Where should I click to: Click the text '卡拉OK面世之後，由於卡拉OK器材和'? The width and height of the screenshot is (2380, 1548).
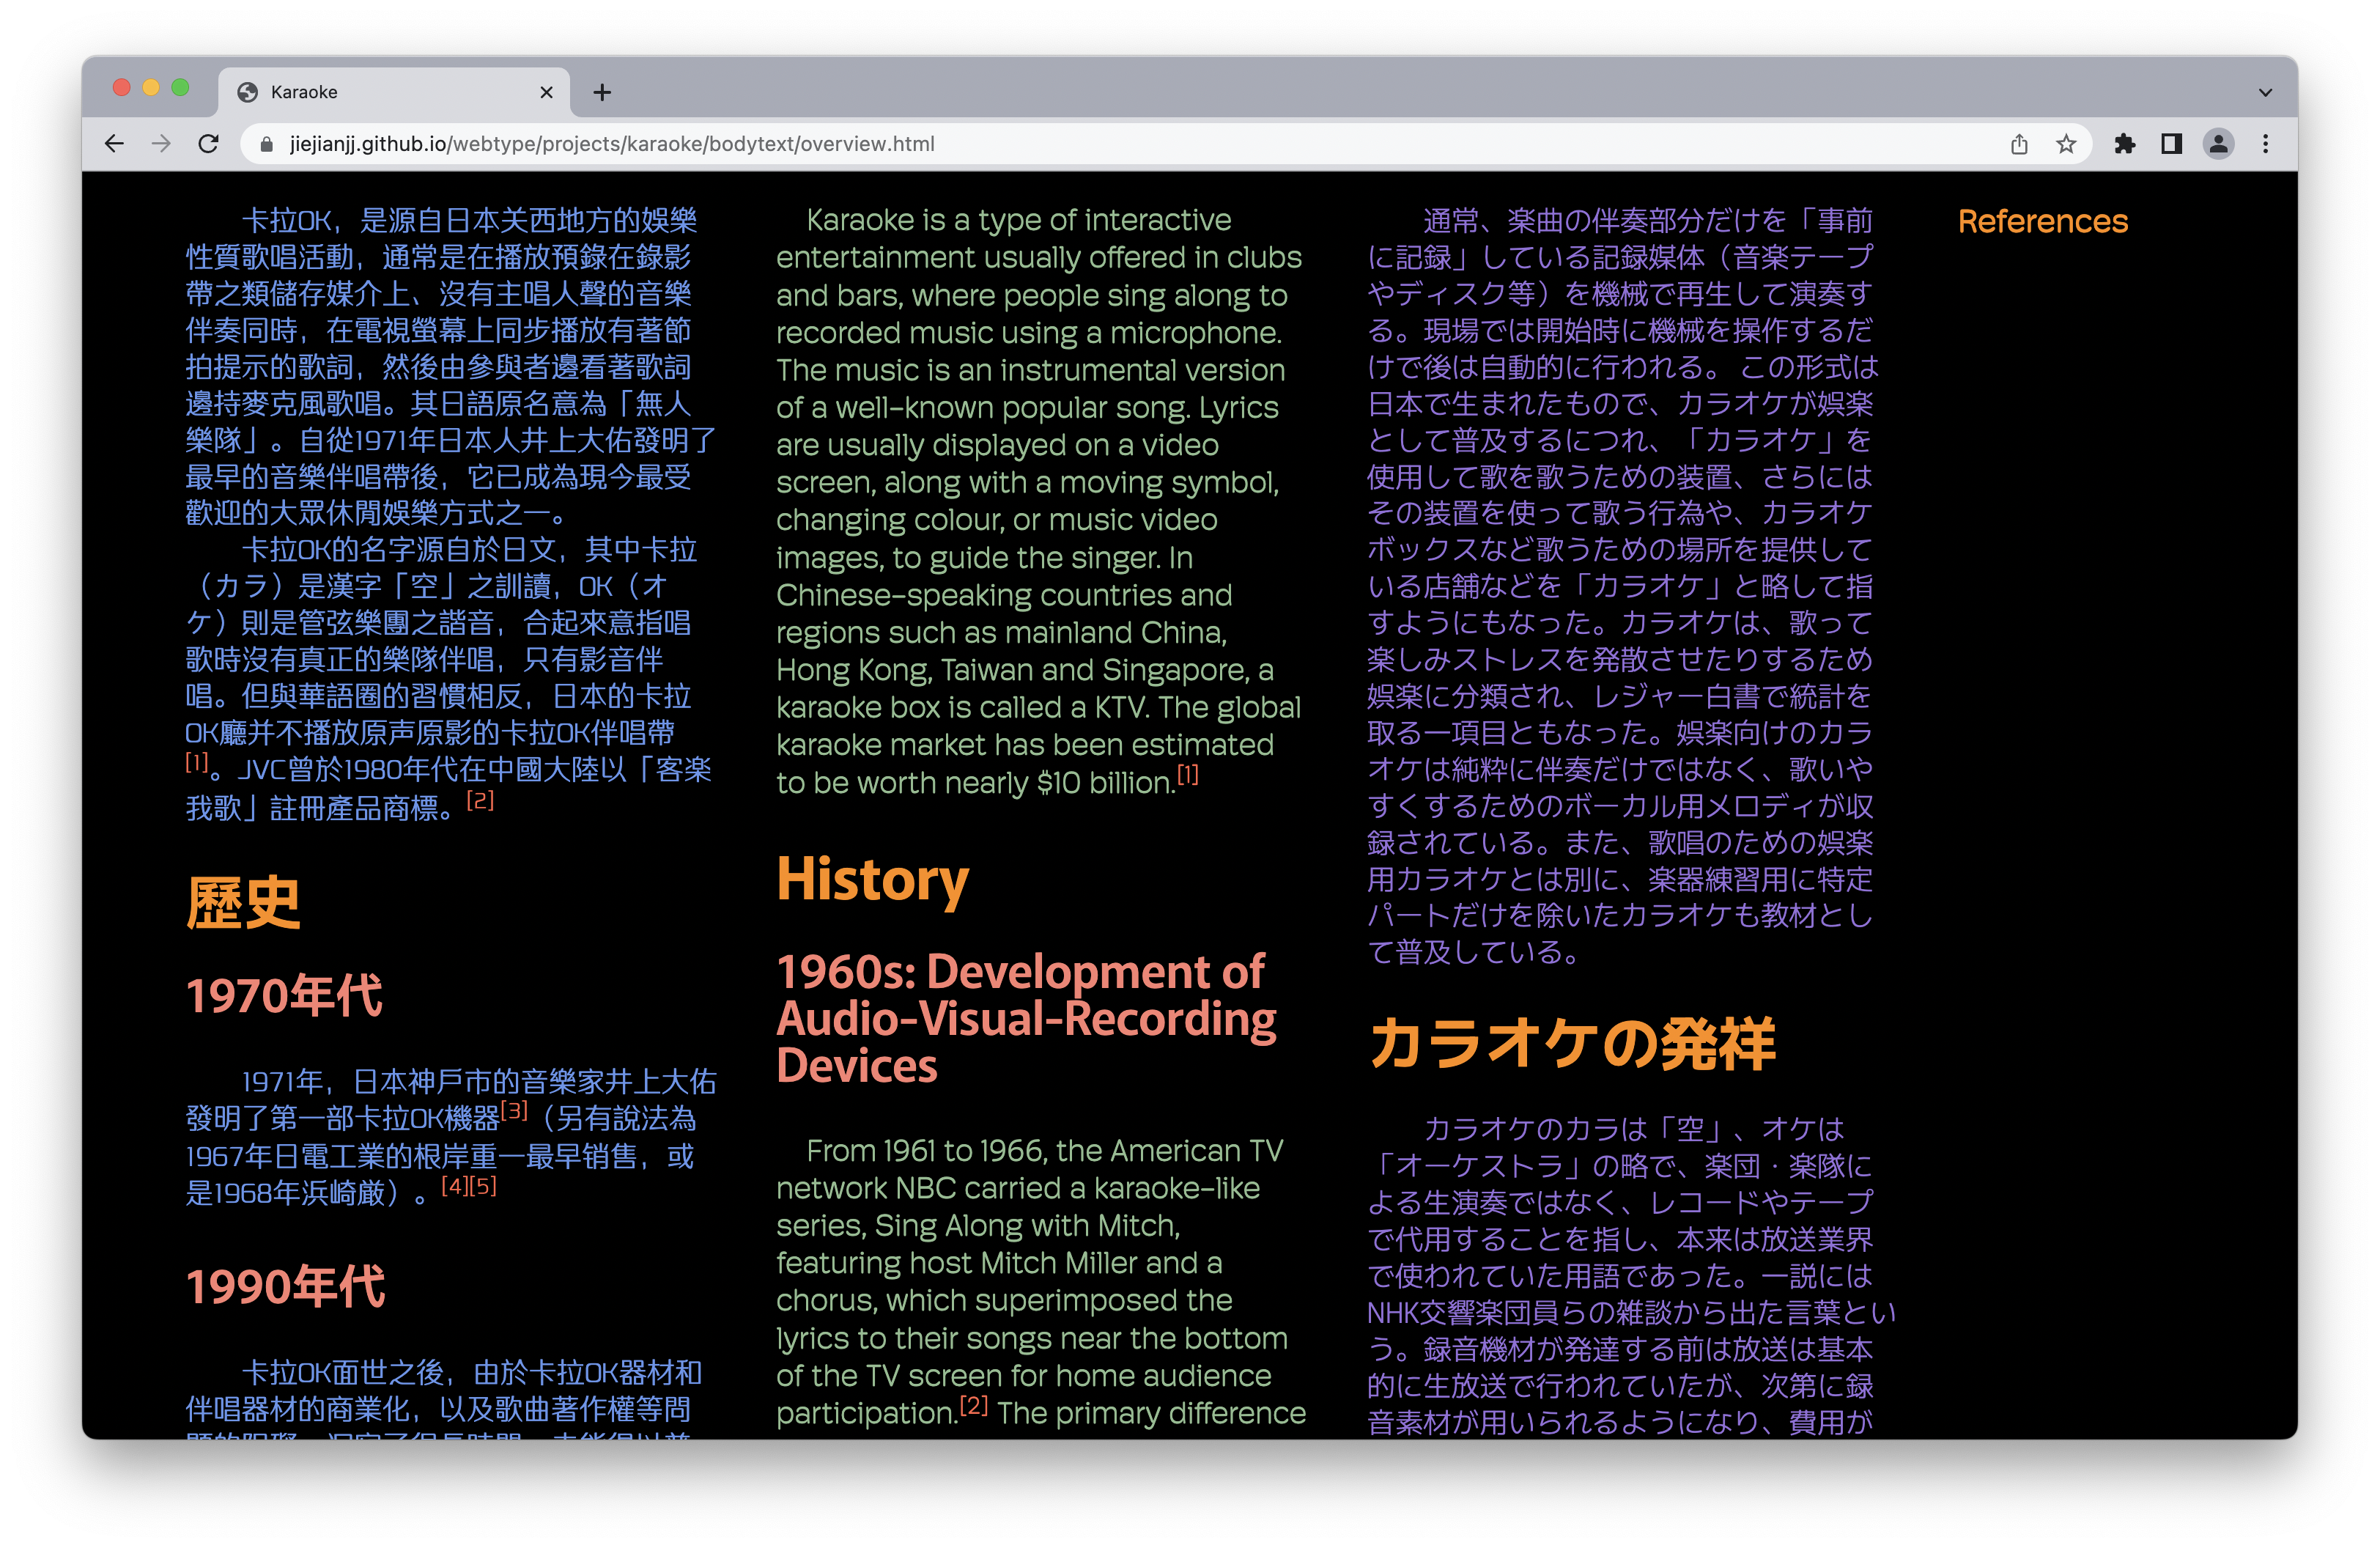pyautogui.click(x=471, y=1372)
